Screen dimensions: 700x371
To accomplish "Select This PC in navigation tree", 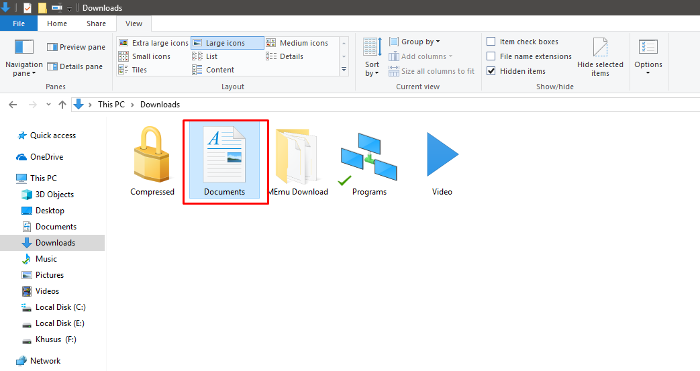I will [x=37, y=178].
